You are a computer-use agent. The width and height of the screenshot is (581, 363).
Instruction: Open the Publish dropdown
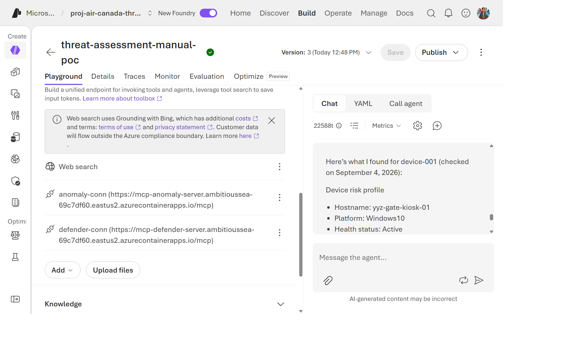point(441,52)
